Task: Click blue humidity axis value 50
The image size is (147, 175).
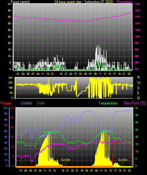Action: 6,137
